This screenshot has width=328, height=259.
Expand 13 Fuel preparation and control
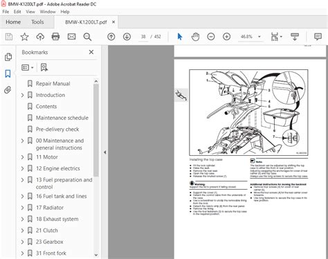click(22, 180)
